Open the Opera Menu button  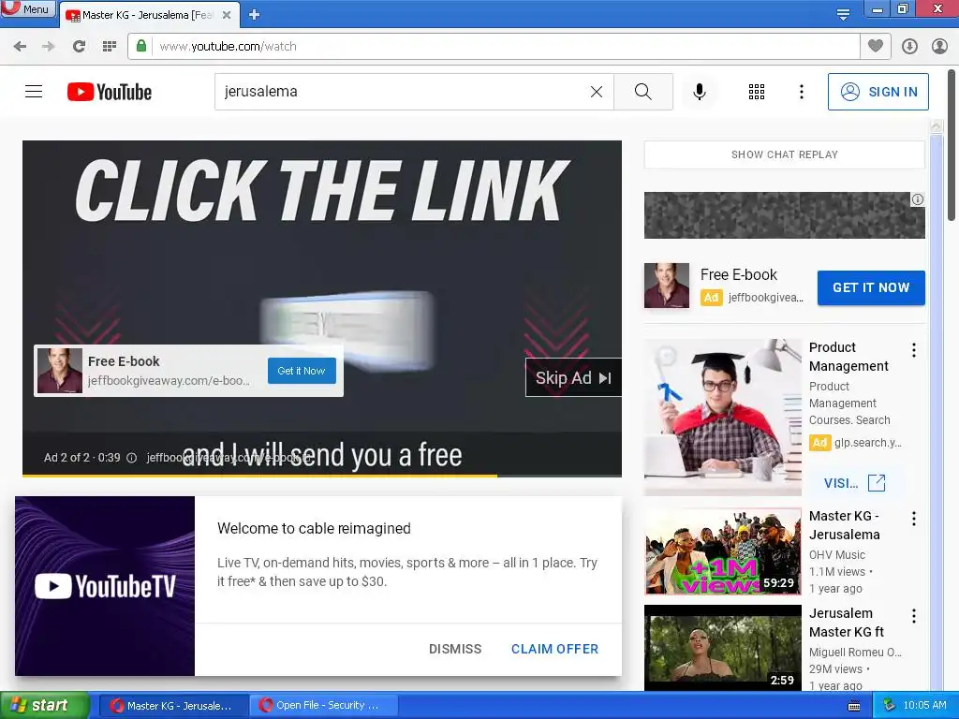tap(28, 8)
